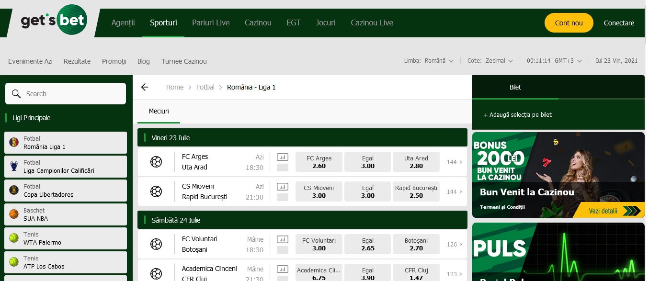The image size is (649, 281).
Task: Click the România Liga 1 league badge icon
Action: click(x=14, y=142)
